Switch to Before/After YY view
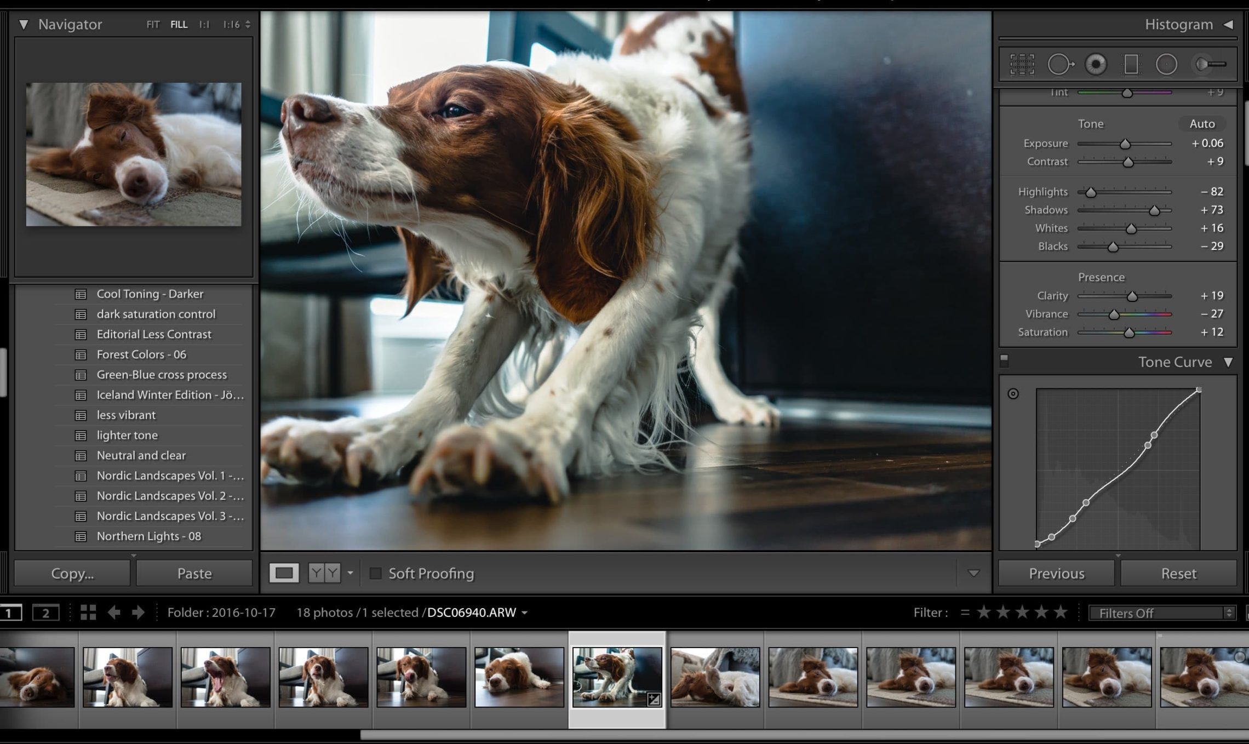Viewport: 1249px width, 744px height. [x=324, y=573]
